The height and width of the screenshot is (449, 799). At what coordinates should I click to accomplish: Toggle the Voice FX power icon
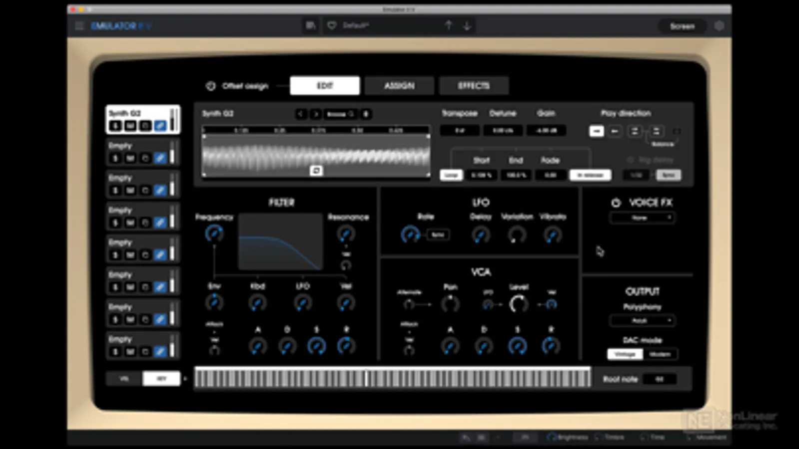click(616, 203)
